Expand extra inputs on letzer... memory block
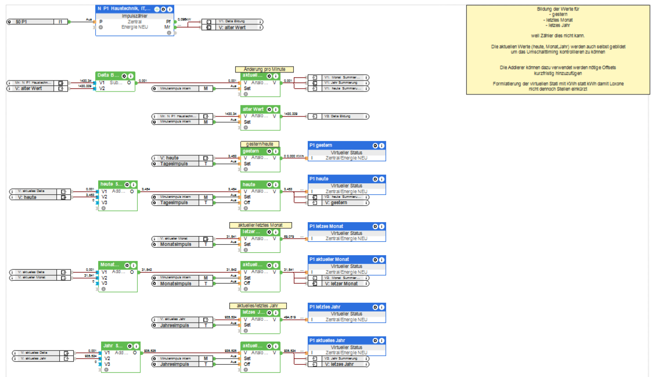This screenshot has height=377, width=655. [246, 250]
